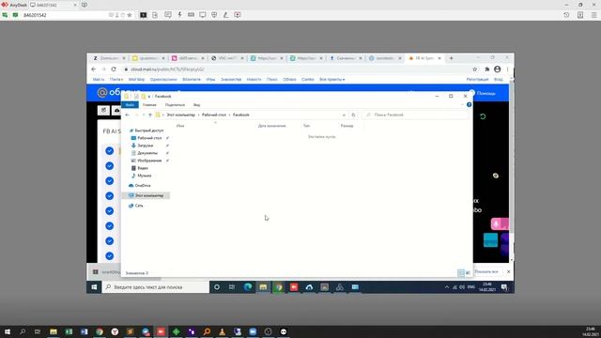Switch to the AnyDesk 846201542 session tab
601x338 pixels.
pos(53,5)
